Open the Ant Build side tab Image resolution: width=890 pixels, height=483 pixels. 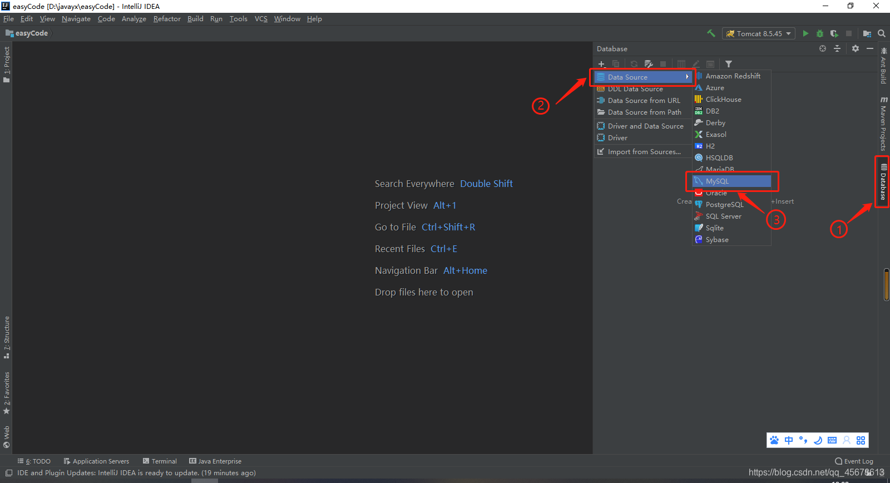pos(883,66)
